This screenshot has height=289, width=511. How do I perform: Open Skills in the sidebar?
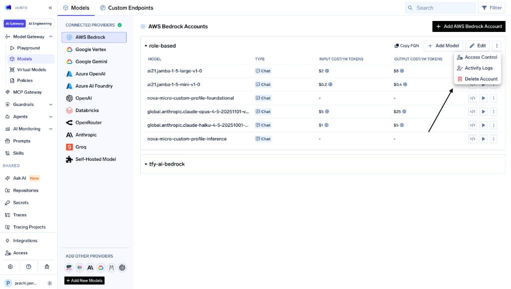pyautogui.click(x=18, y=153)
